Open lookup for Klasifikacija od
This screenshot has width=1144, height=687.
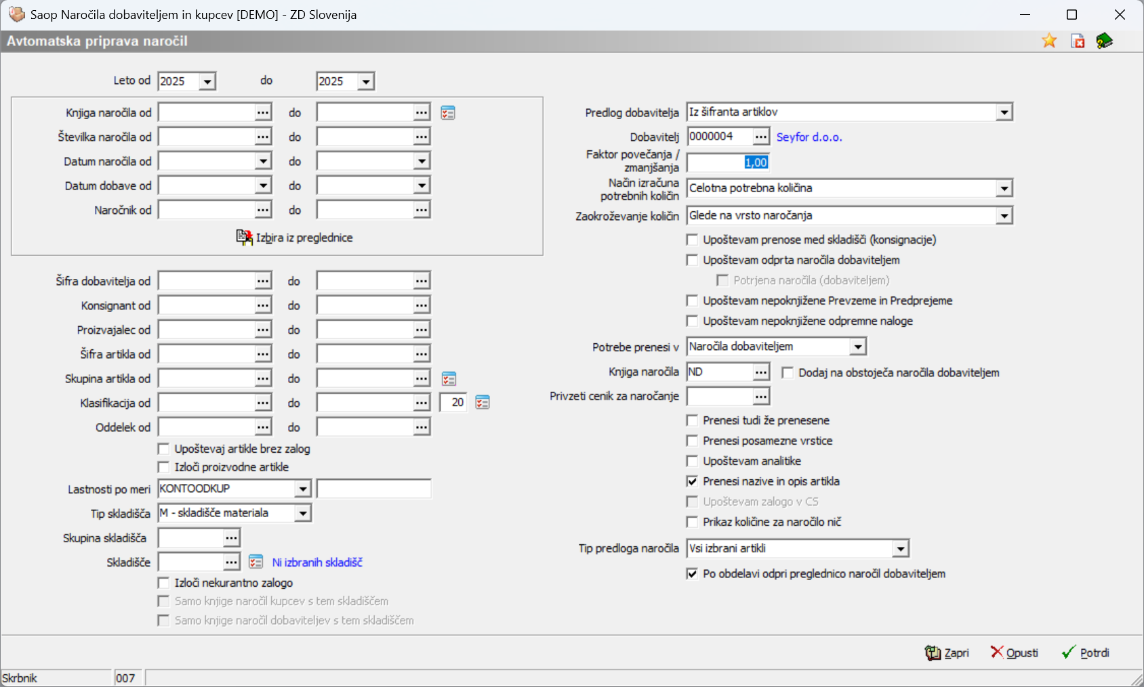coord(263,403)
